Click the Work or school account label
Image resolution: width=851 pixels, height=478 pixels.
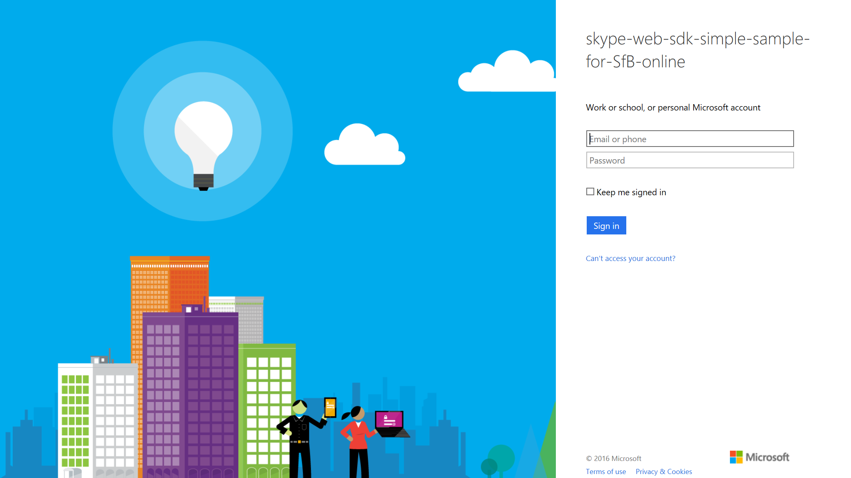tap(673, 107)
